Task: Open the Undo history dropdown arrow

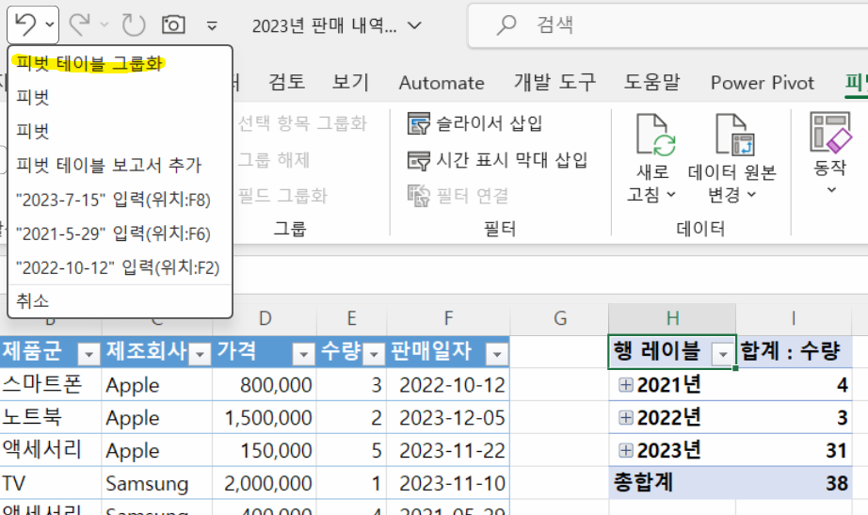Action: tap(50, 24)
